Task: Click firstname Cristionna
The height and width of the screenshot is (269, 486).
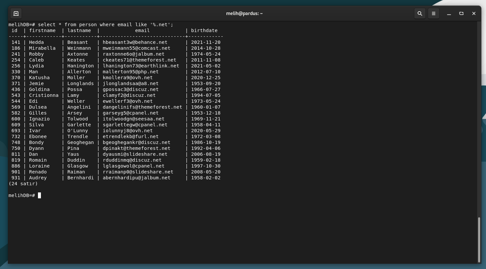Action: (x=44, y=95)
